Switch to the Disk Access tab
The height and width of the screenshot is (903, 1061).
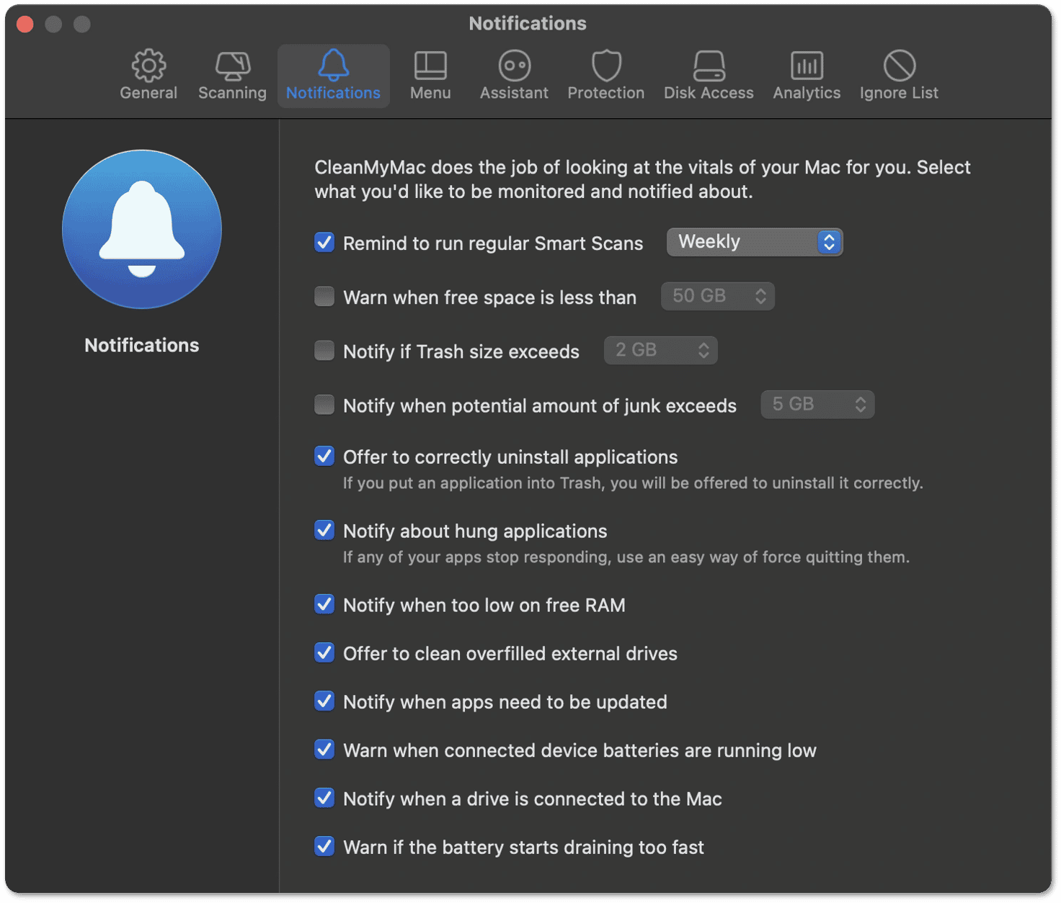click(x=709, y=76)
